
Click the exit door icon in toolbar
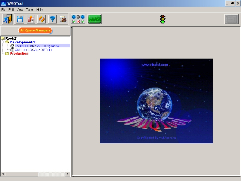(x=8, y=19)
